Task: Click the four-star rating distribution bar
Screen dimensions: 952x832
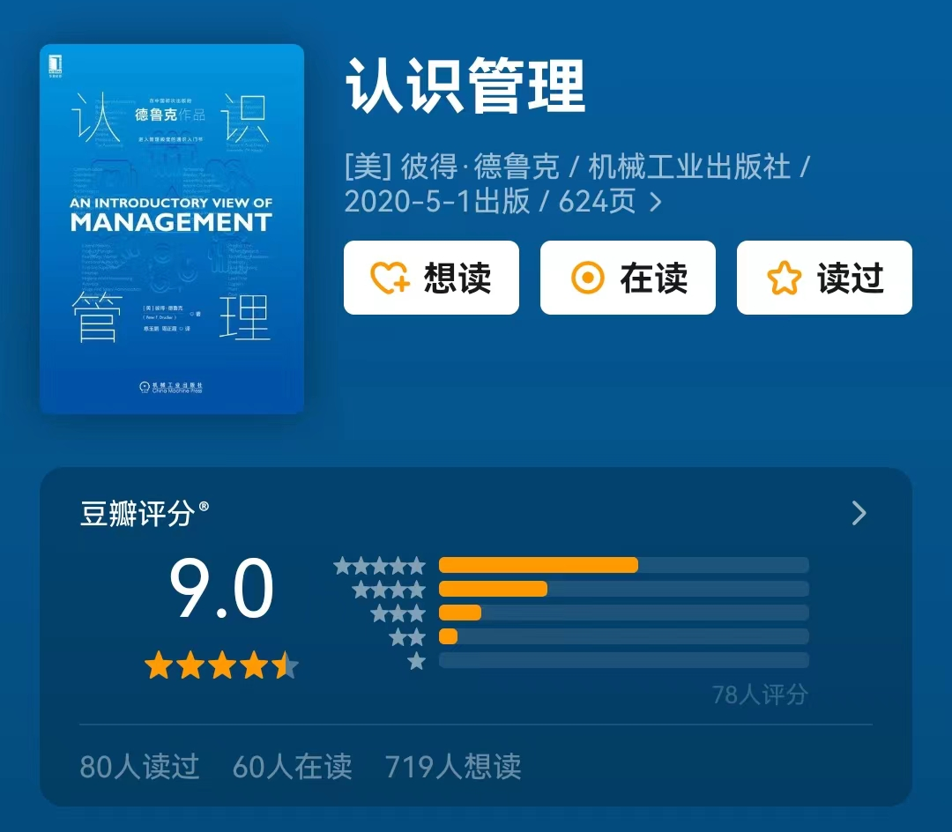Action: tap(624, 589)
